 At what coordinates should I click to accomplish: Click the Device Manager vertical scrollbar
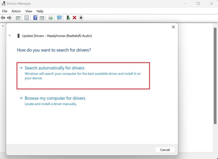215,76
